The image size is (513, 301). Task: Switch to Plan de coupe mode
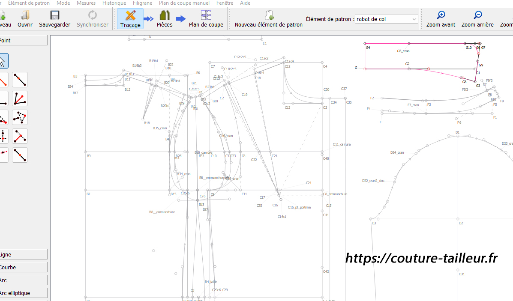pos(206,19)
